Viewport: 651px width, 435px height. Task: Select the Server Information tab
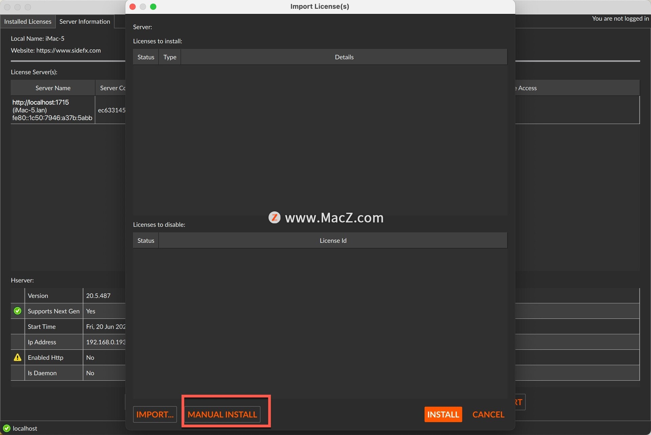point(85,21)
